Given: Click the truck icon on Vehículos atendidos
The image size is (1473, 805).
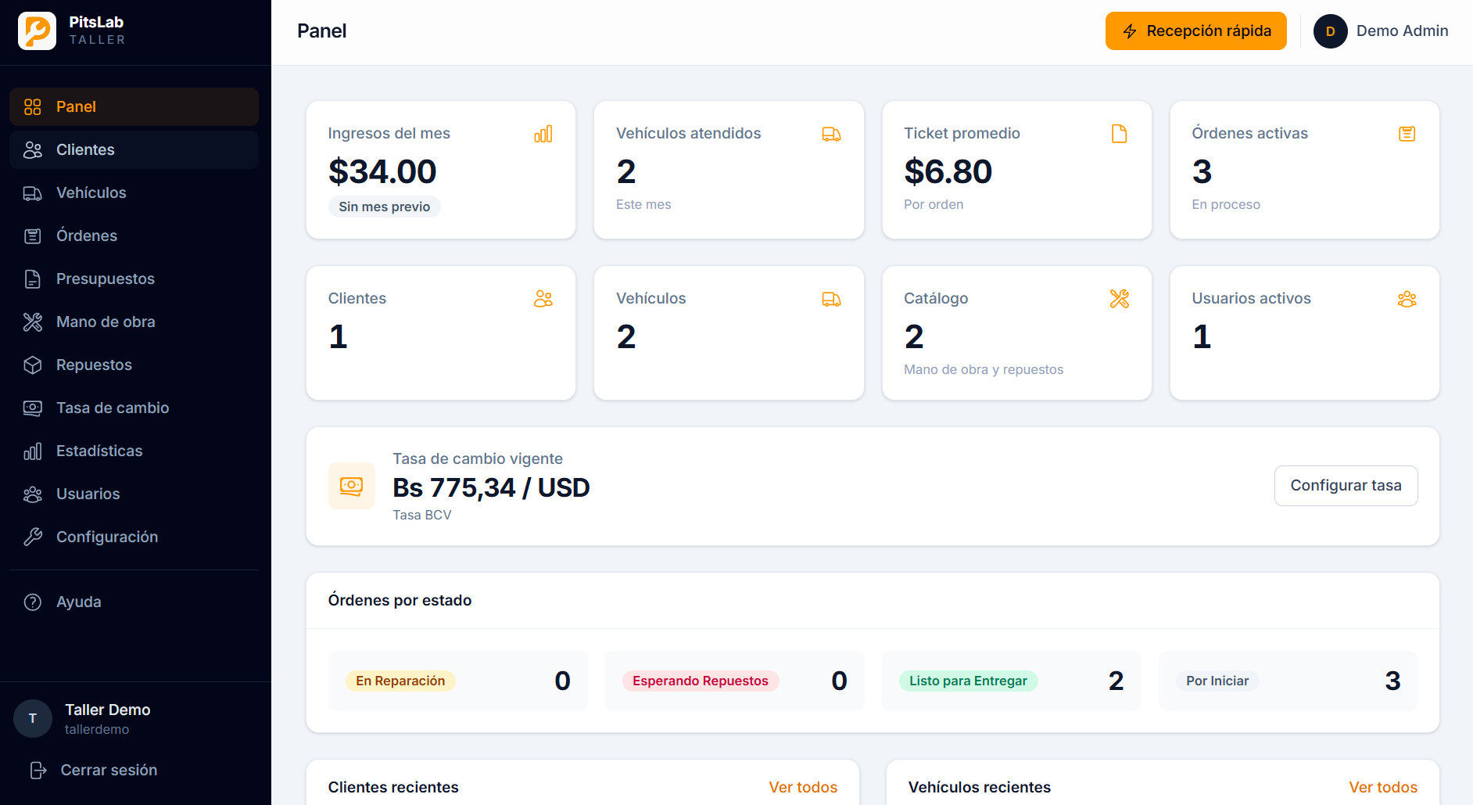Looking at the screenshot, I should tap(831, 134).
